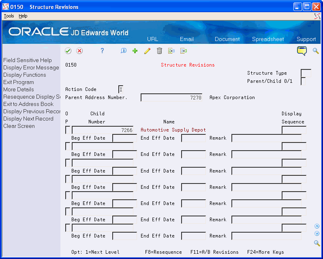Click the first row End Eff Date field
The image size is (323, 259).
click(x=193, y=138)
